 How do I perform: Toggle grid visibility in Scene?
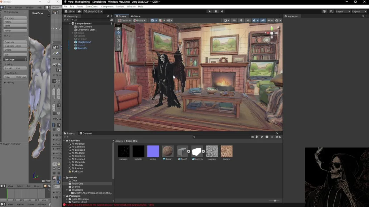point(153,20)
